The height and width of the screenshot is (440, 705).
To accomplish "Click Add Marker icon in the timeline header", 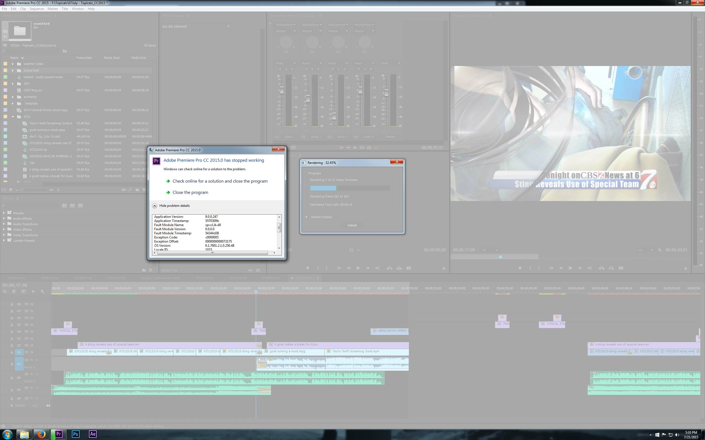I will pyautogui.click(x=33, y=291).
